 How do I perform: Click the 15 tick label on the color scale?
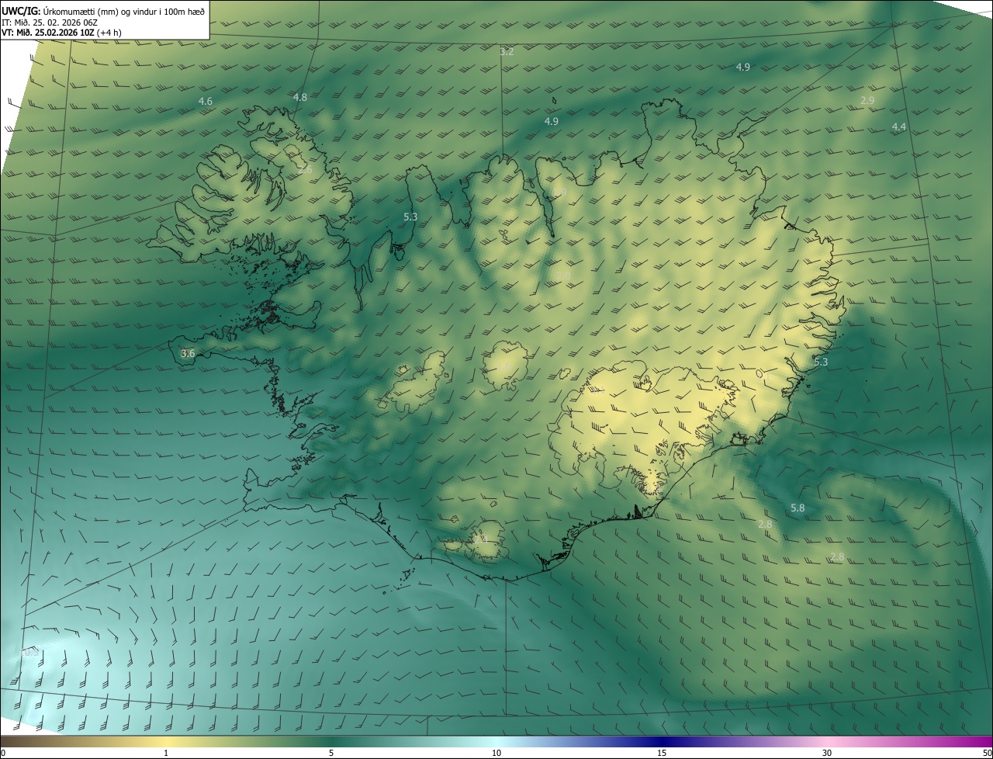[x=662, y=753]
